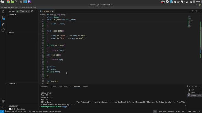Image resolution: width=202 pixels, height=113 pixels.
Task: Open the OBS Studio tray icon
Action: (163, 2)
